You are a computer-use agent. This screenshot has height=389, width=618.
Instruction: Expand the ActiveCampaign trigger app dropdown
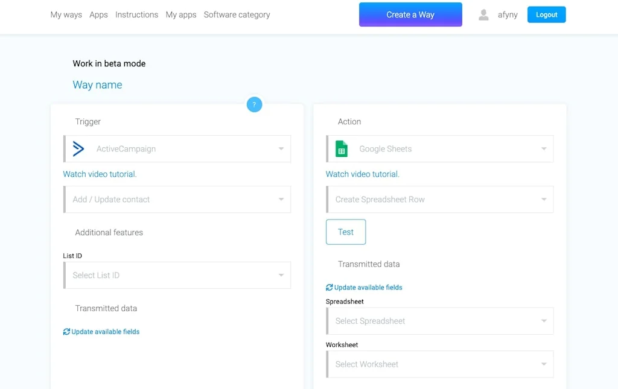[281, 149]
